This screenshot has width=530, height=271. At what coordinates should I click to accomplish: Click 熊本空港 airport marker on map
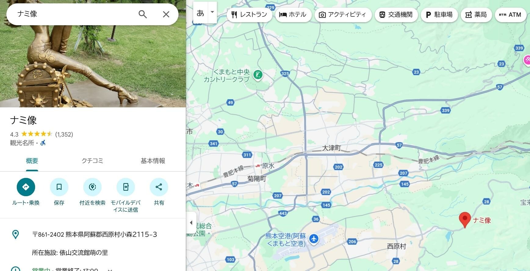(314, 239)
